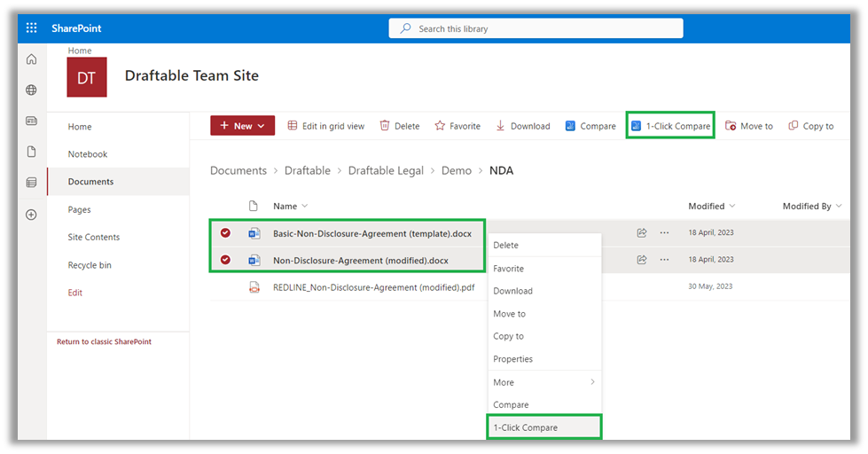Open REDLINE_Non-Disclosure-Agreement (modified).pdf file
The height and width of the screenshot is (454, 868).
click(x=373, y=287)
